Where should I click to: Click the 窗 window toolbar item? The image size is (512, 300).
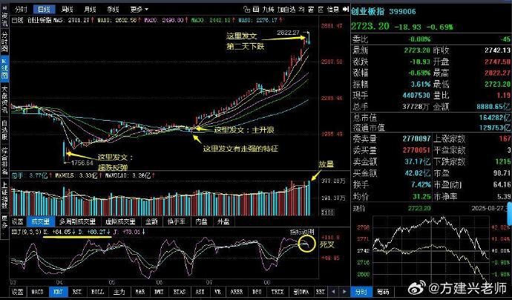coord(311,9)
